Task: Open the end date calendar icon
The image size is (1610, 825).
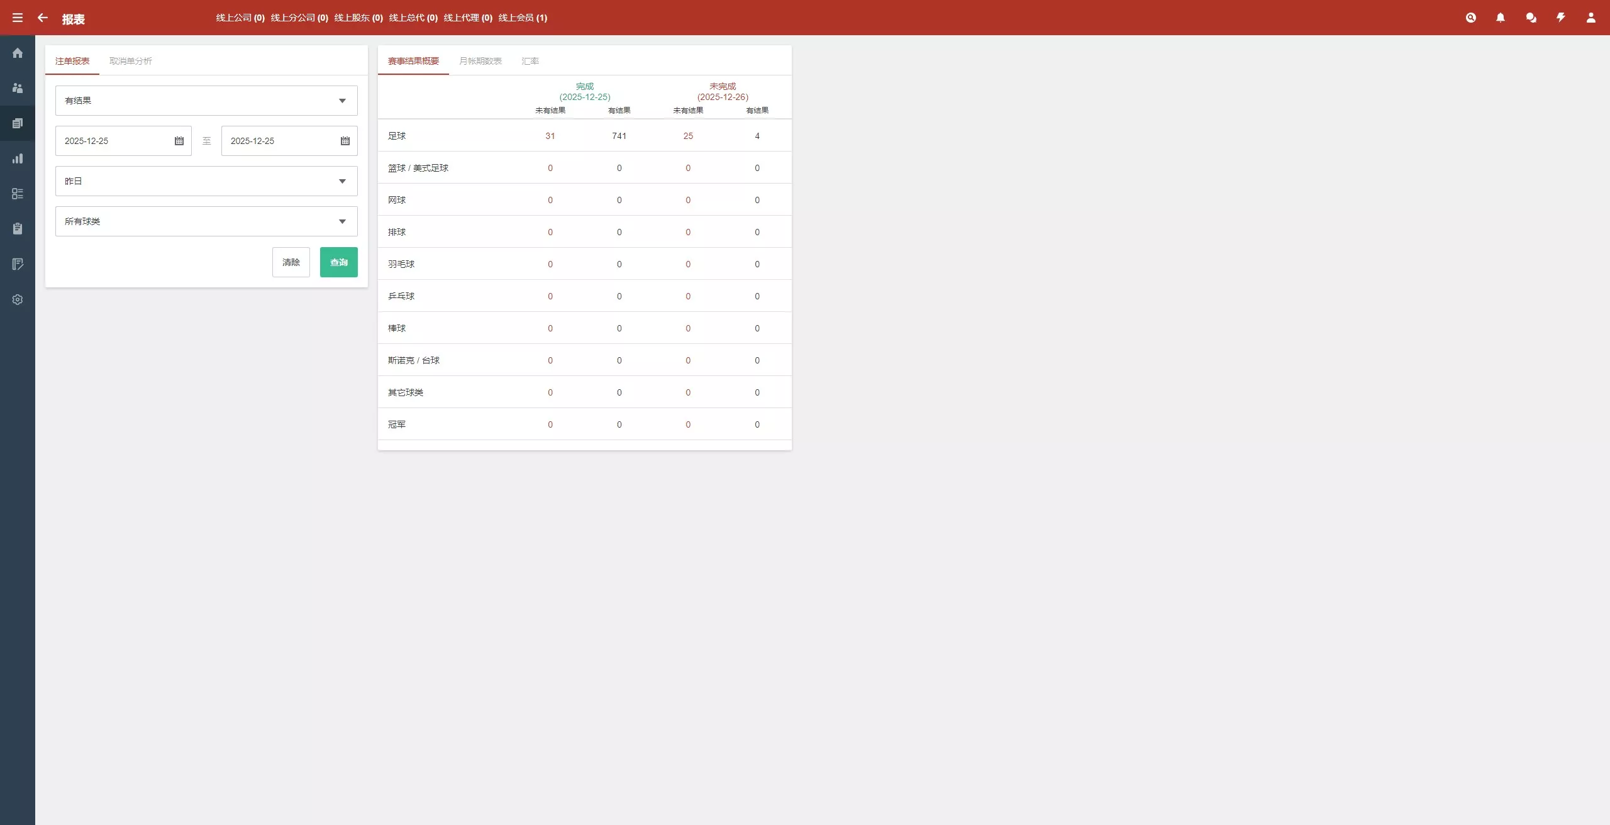Action: tap(345, 141)
